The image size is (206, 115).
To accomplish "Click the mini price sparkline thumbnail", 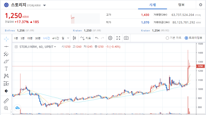I will click(85, 18).
